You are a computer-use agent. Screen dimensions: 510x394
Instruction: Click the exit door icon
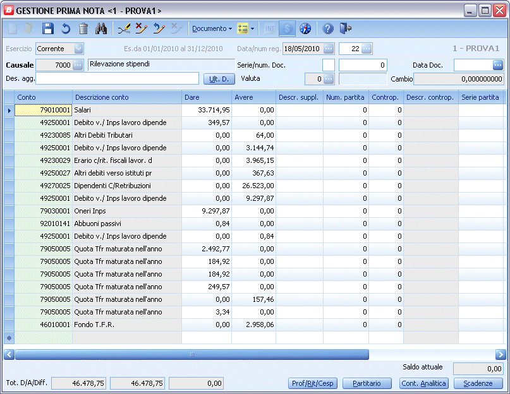(345, 28)
